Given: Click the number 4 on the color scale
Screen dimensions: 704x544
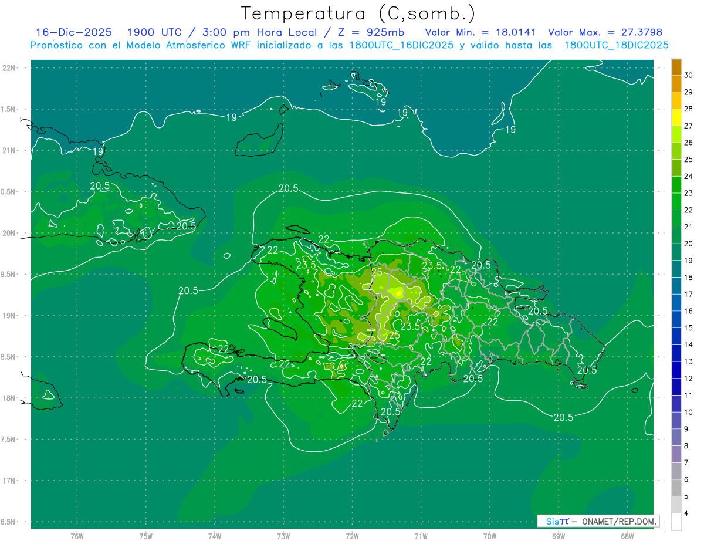Looking at the screenshot, I should pos(688,514).
